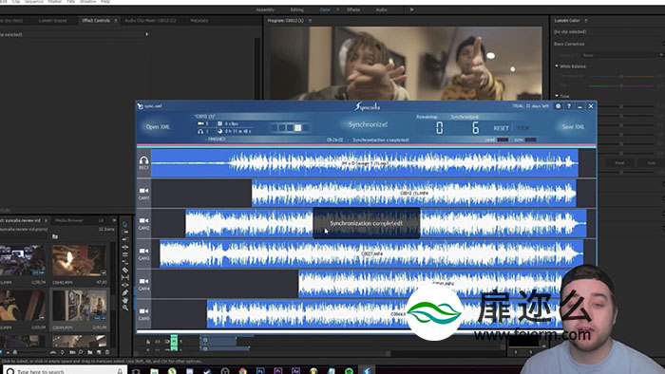Open the Input LUT dropdown
Screen dimensions: 665x374
coord(622,55)
